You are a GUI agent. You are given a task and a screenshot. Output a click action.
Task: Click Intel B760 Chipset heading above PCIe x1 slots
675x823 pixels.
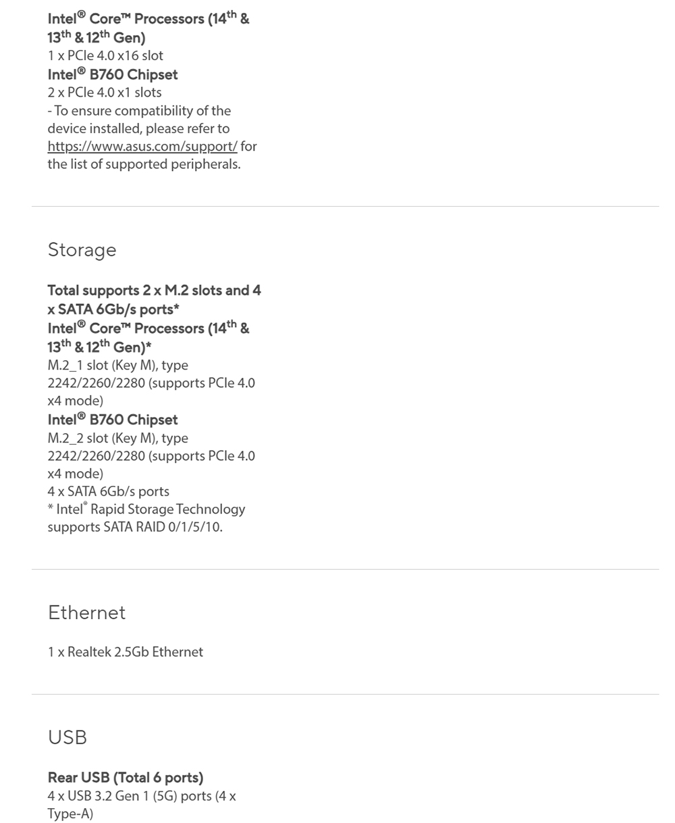pyautogui.click(x=113, y=74)
